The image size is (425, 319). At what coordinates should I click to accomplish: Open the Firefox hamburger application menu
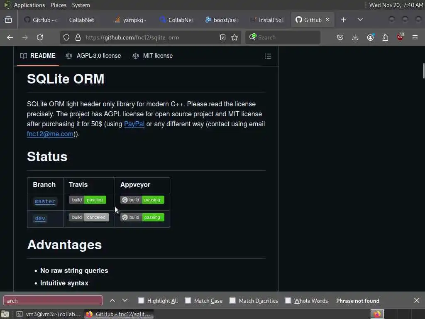pos(415,37)
